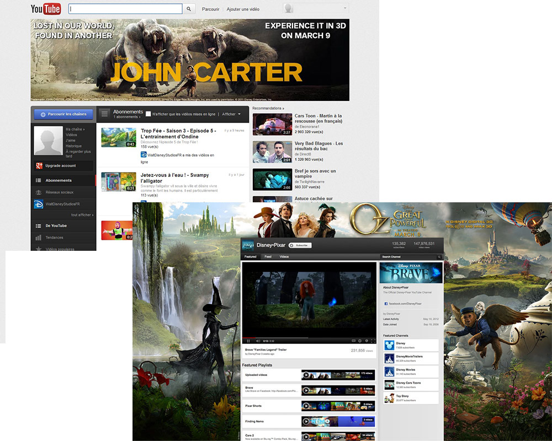Screen dimensions: 552x441
Task: Select 'Réseaux sociaux' in the sidebar
Action: [63, 192]
